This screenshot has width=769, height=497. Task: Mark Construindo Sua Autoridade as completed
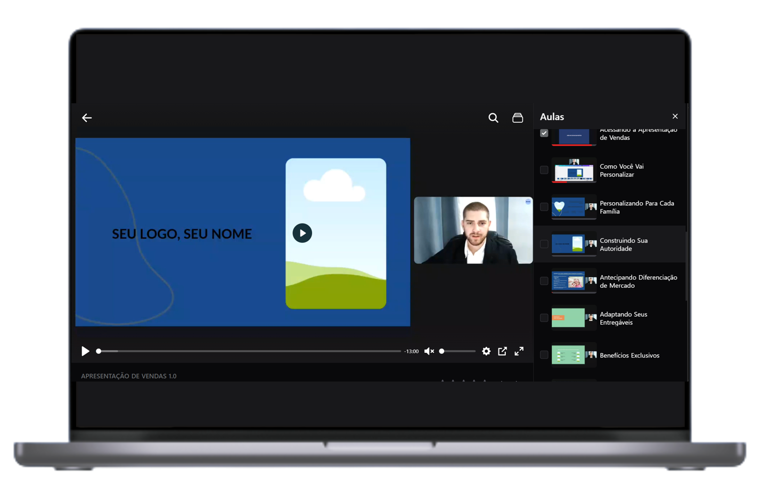point(544,244)
